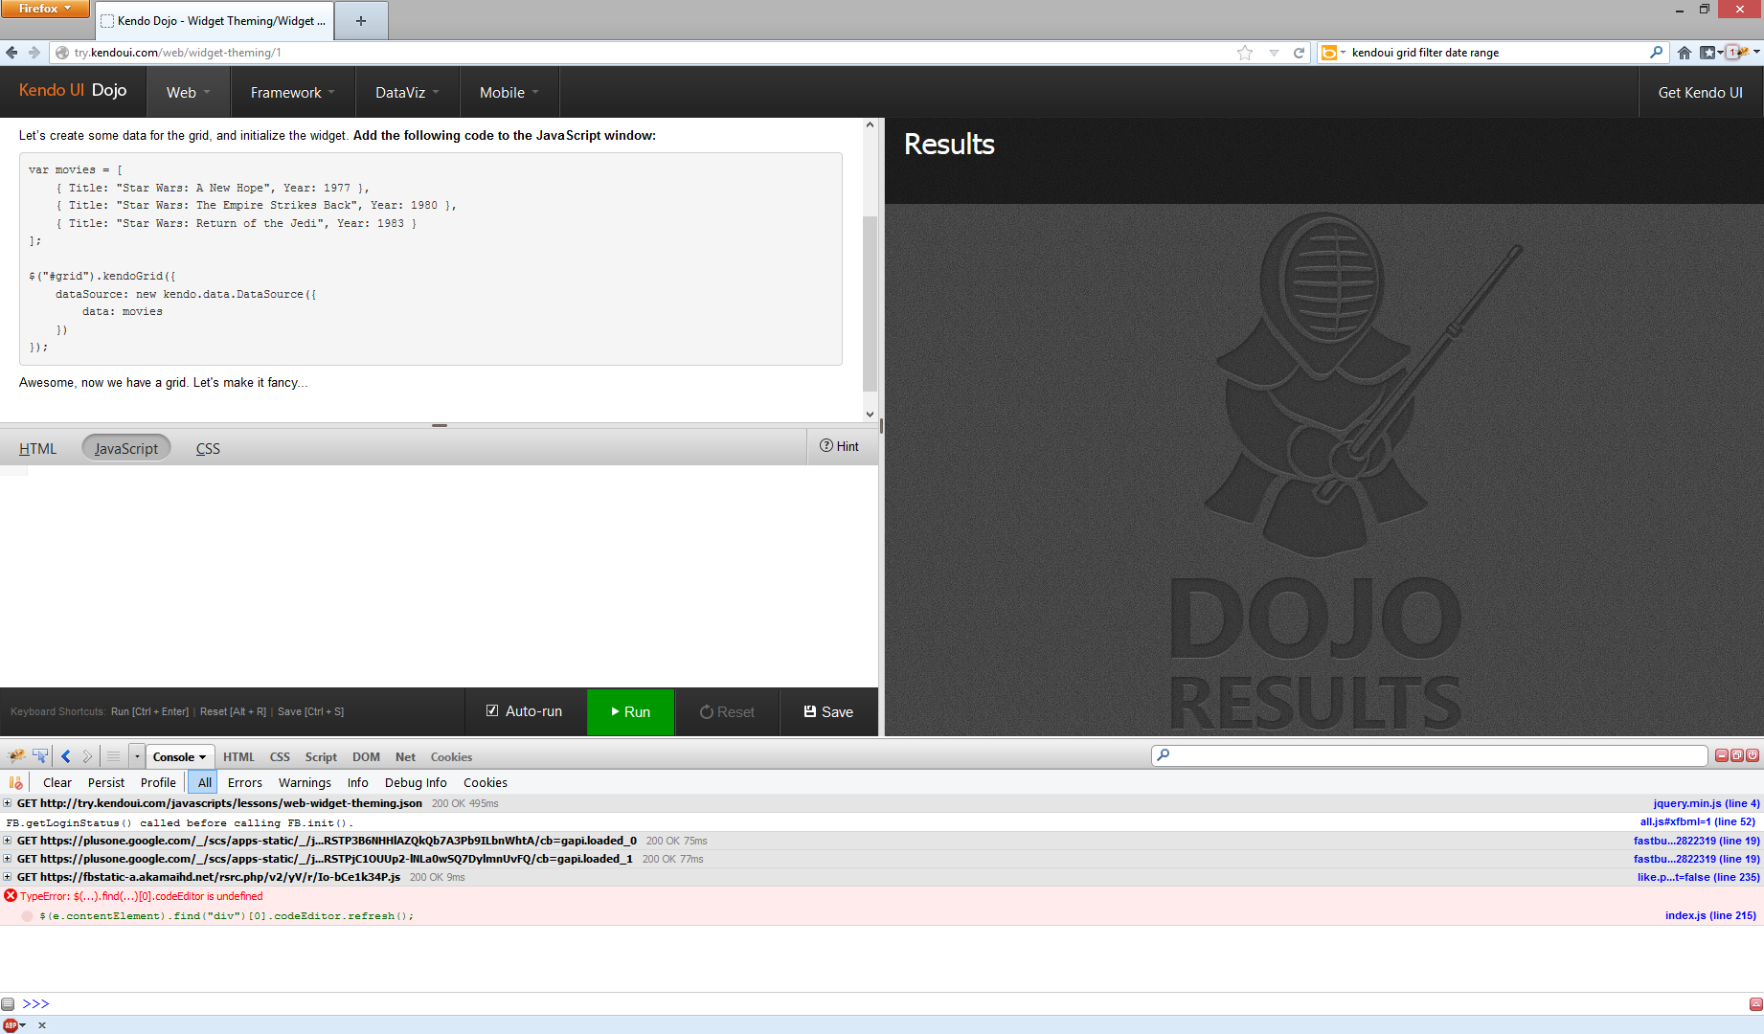Open Firebug panel selector dropdown arrow

(x=137, y=756)
